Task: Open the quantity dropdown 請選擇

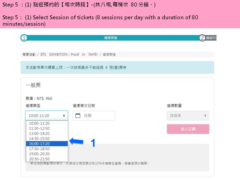Action: coord(188,116)
